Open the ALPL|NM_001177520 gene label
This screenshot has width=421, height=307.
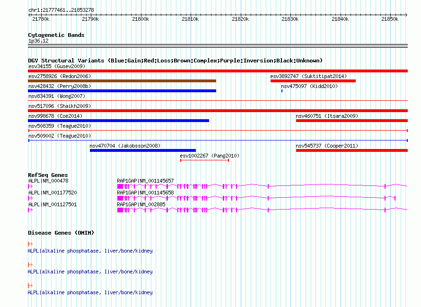[53, 193]
